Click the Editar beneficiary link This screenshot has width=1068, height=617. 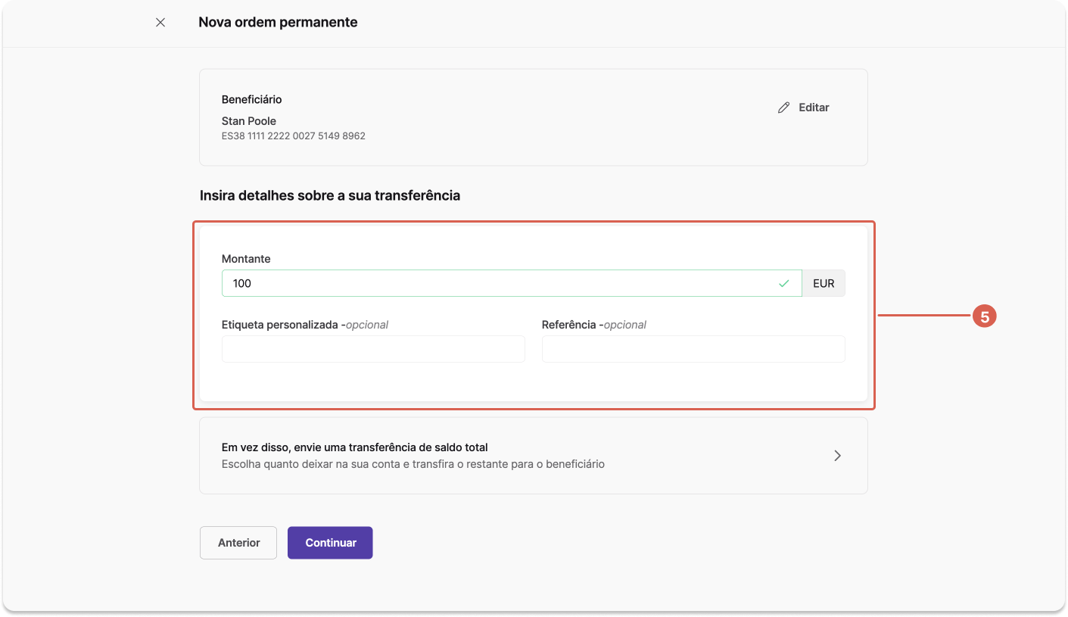pos(803,108)
